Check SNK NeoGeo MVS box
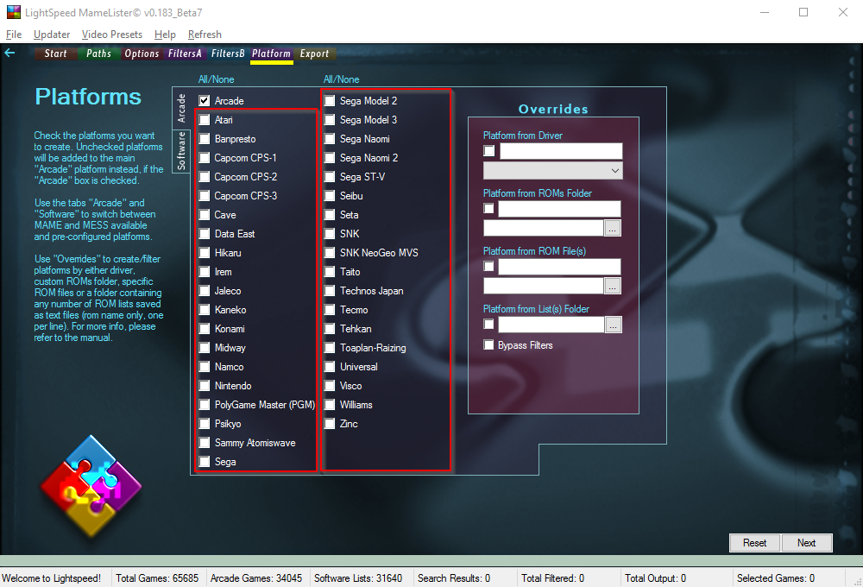The height and width of the screenshot is (587, 863). tap(329, 253)
